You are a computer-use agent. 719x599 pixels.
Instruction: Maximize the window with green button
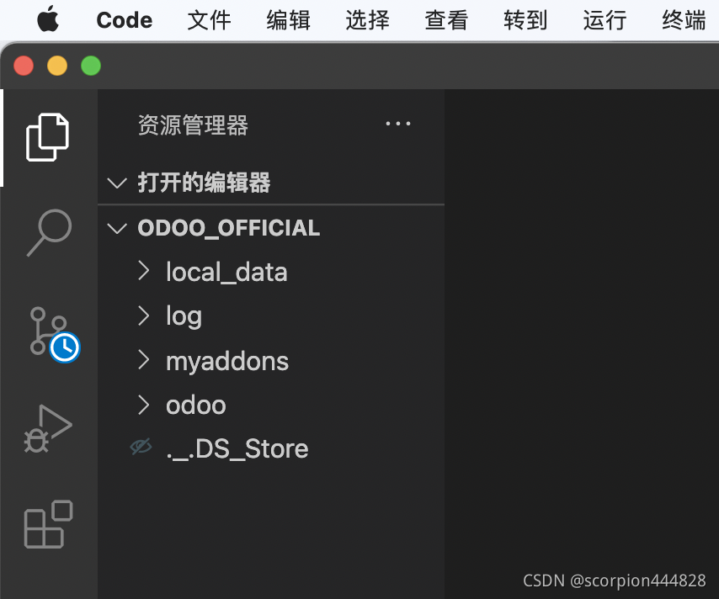(x=91, y=66)
